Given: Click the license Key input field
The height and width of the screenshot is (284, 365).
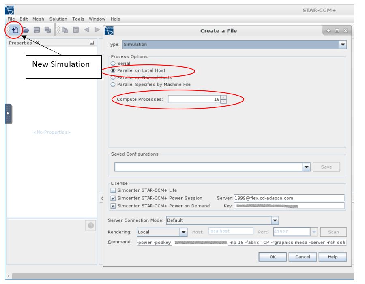Looking at the screenshot, I should click(x=289, y=206).
